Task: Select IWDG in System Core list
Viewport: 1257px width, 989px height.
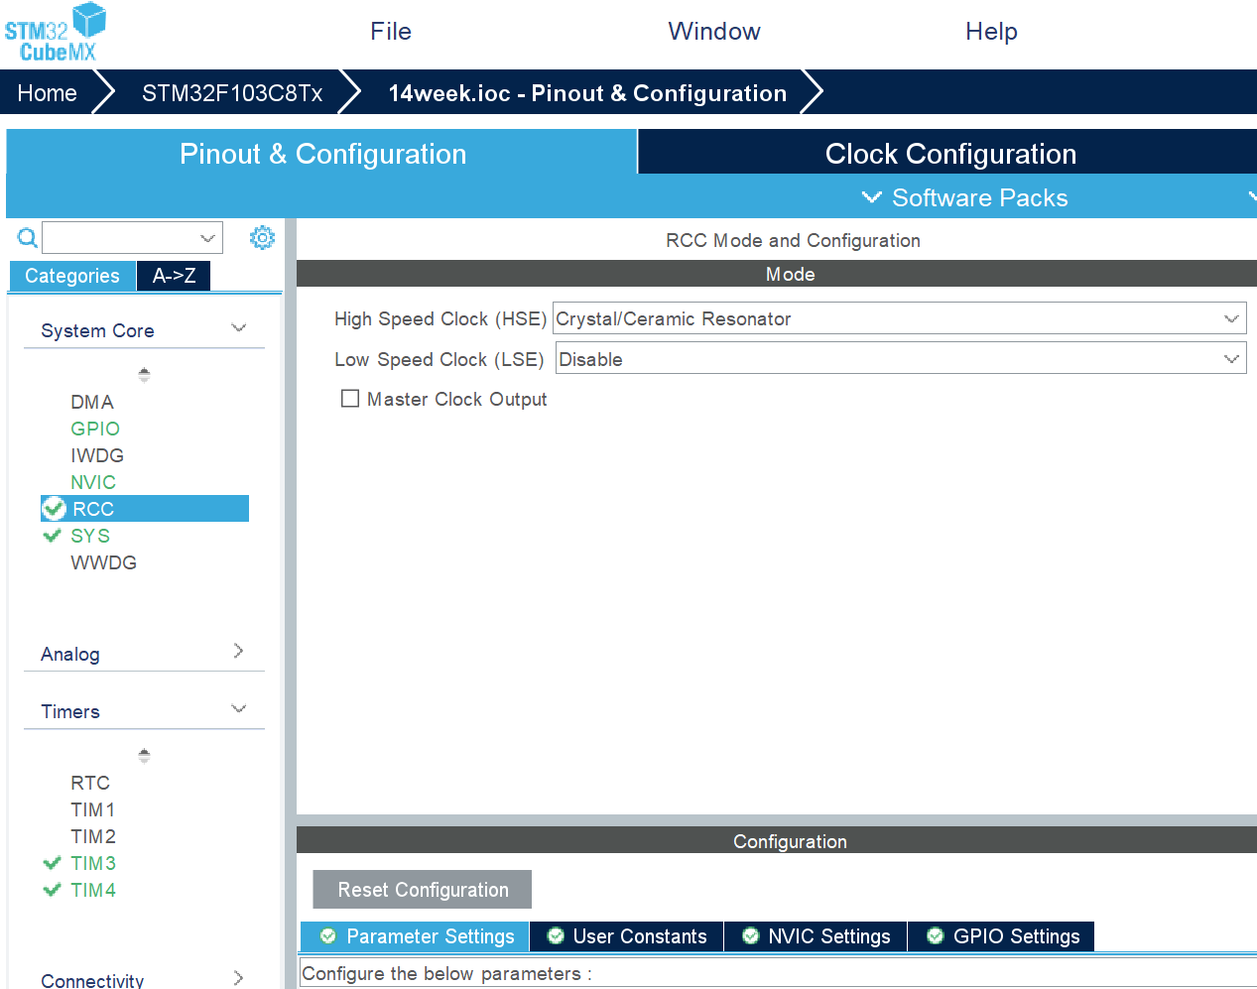Action: [x=97, y=455]
